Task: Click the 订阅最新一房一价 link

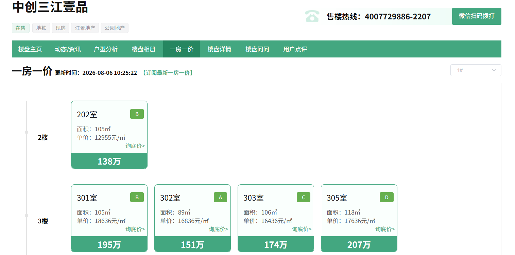Action: coord(168,73)
